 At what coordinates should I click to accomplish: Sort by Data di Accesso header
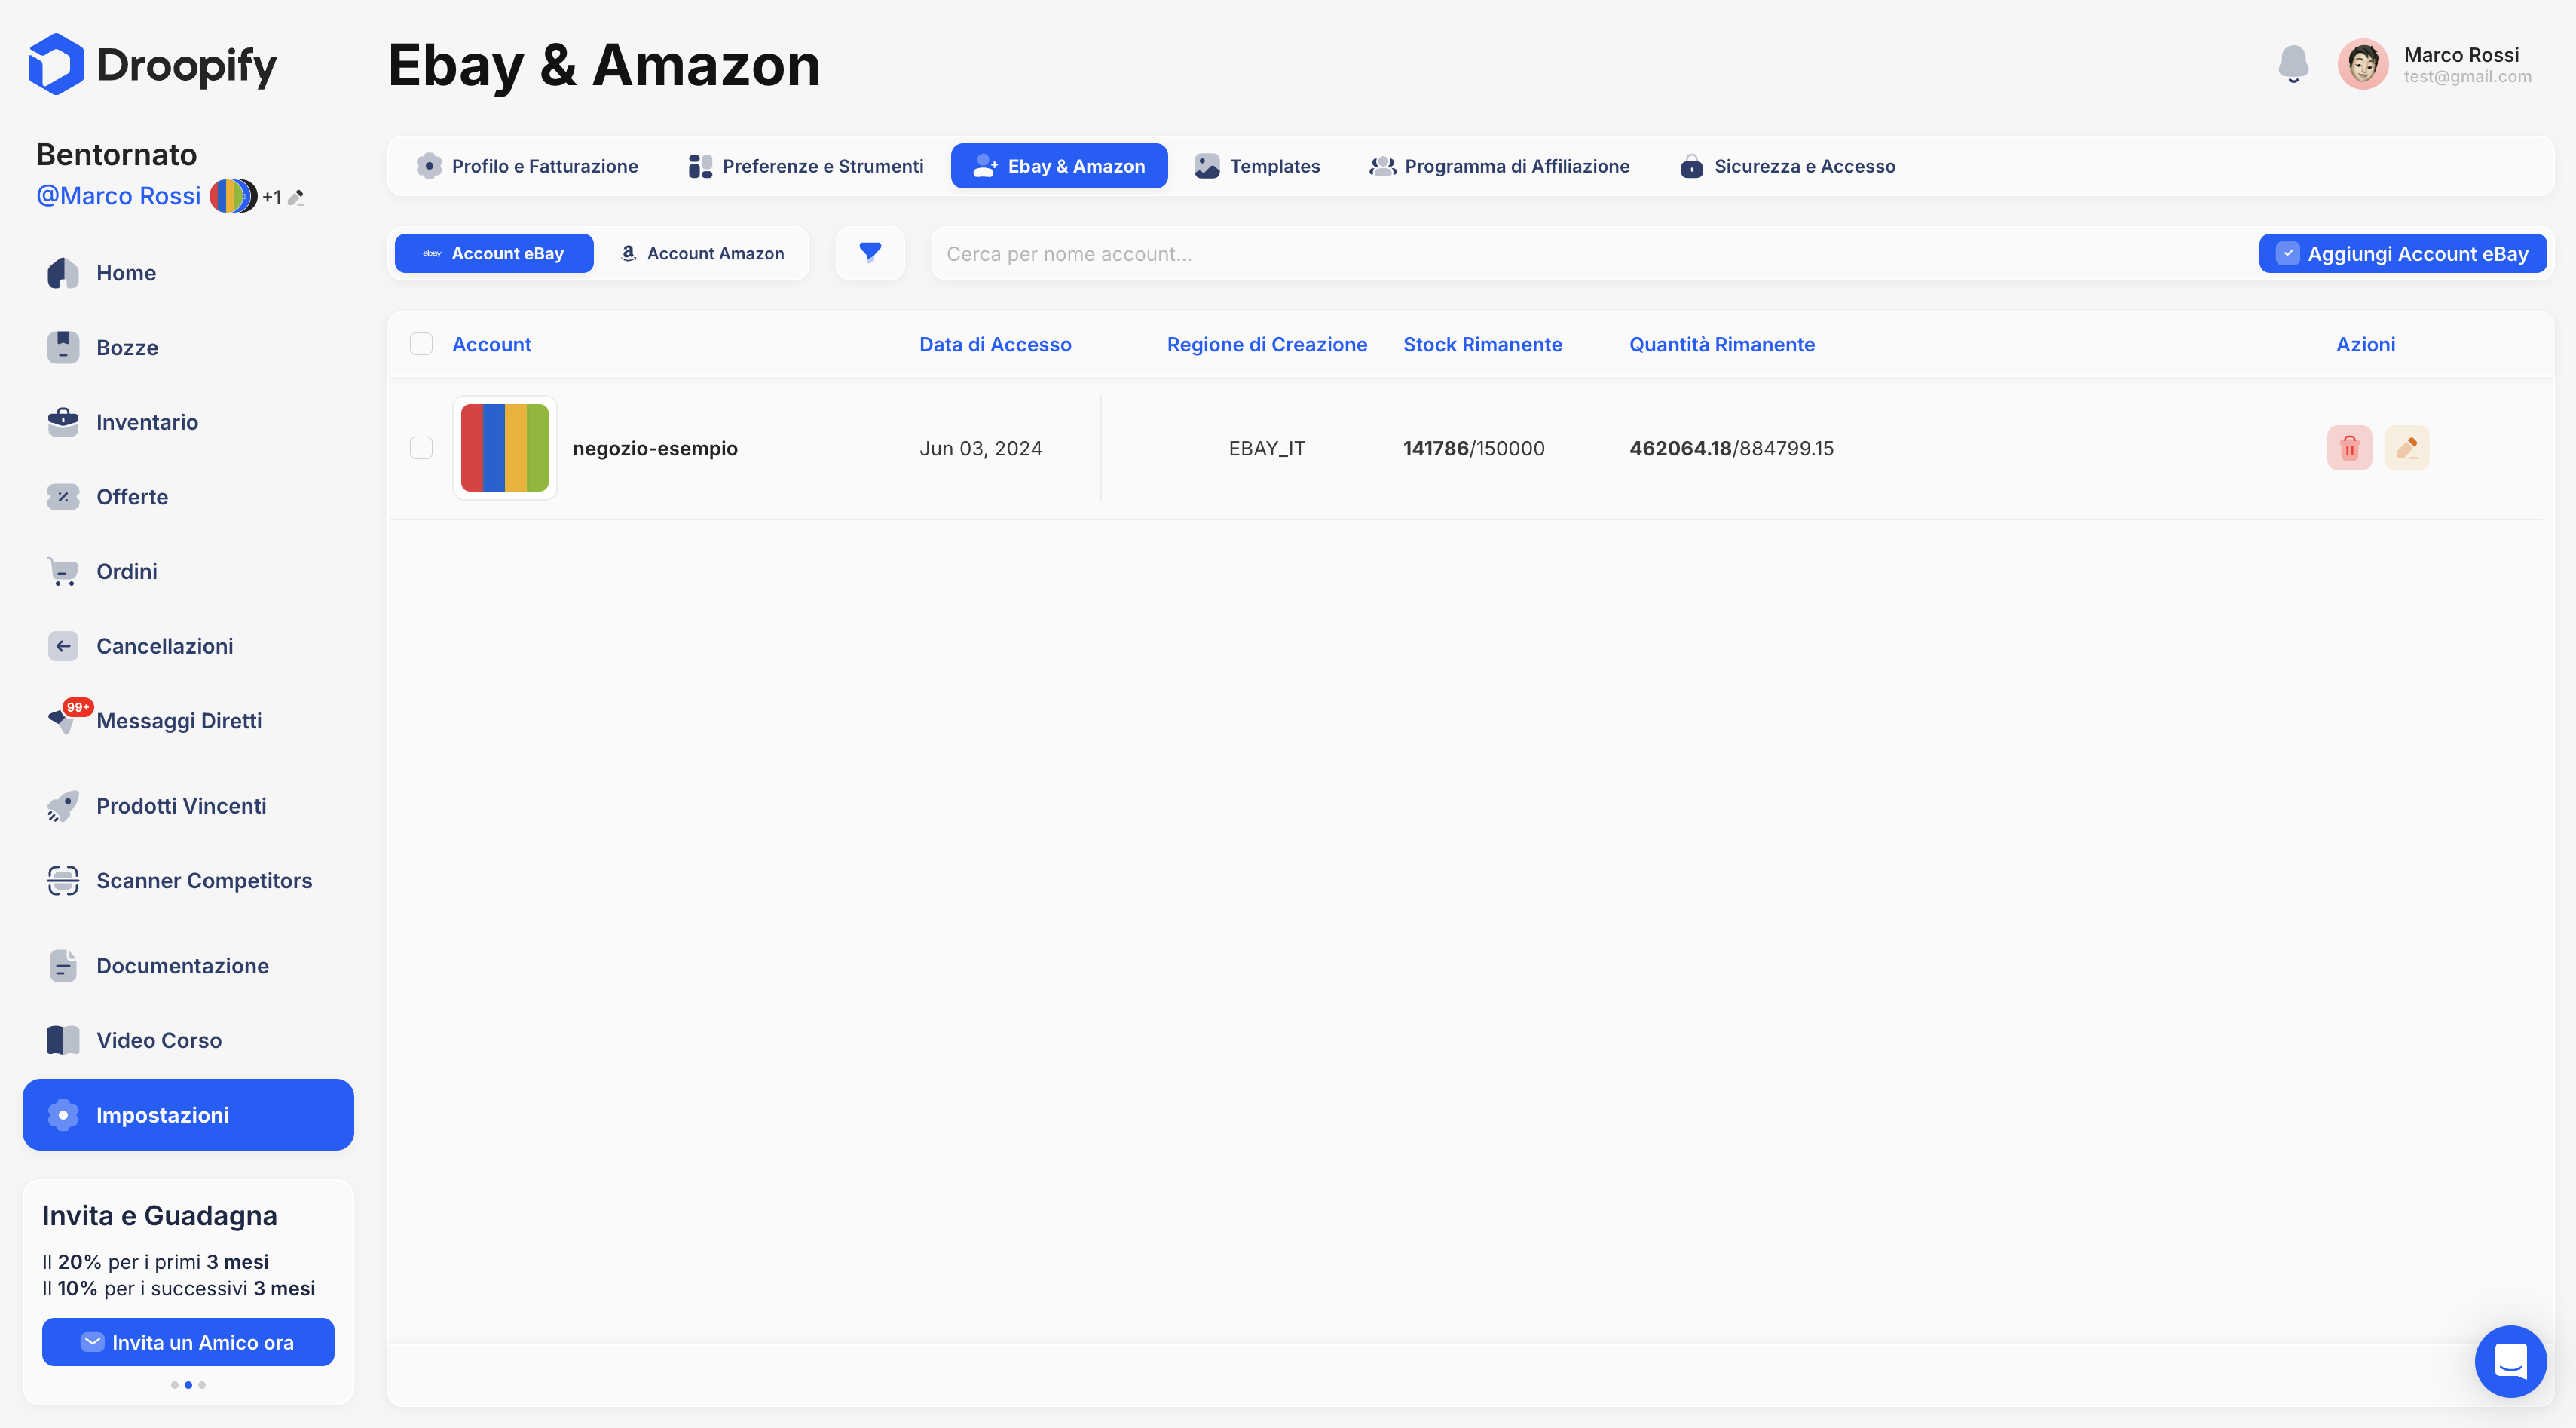(995, 345)
